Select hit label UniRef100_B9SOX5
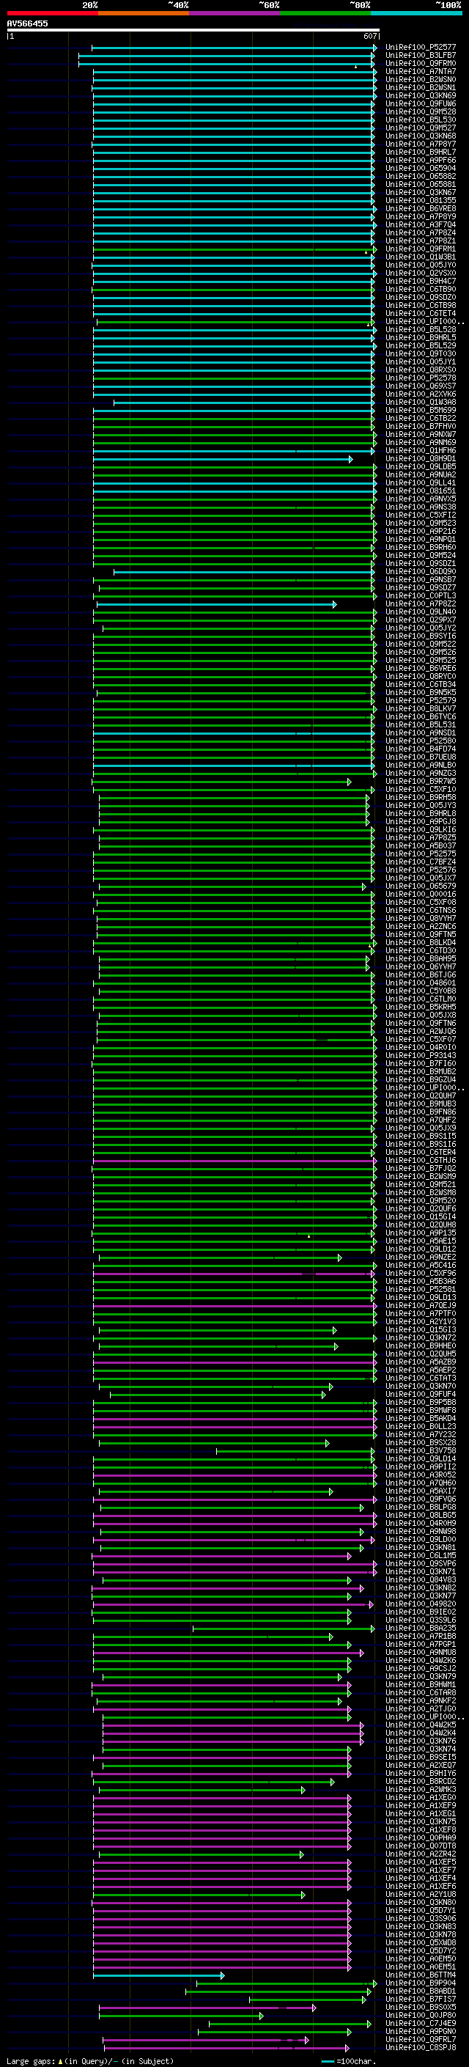Screen dimensions: 469x2067 click(421, 2007)
